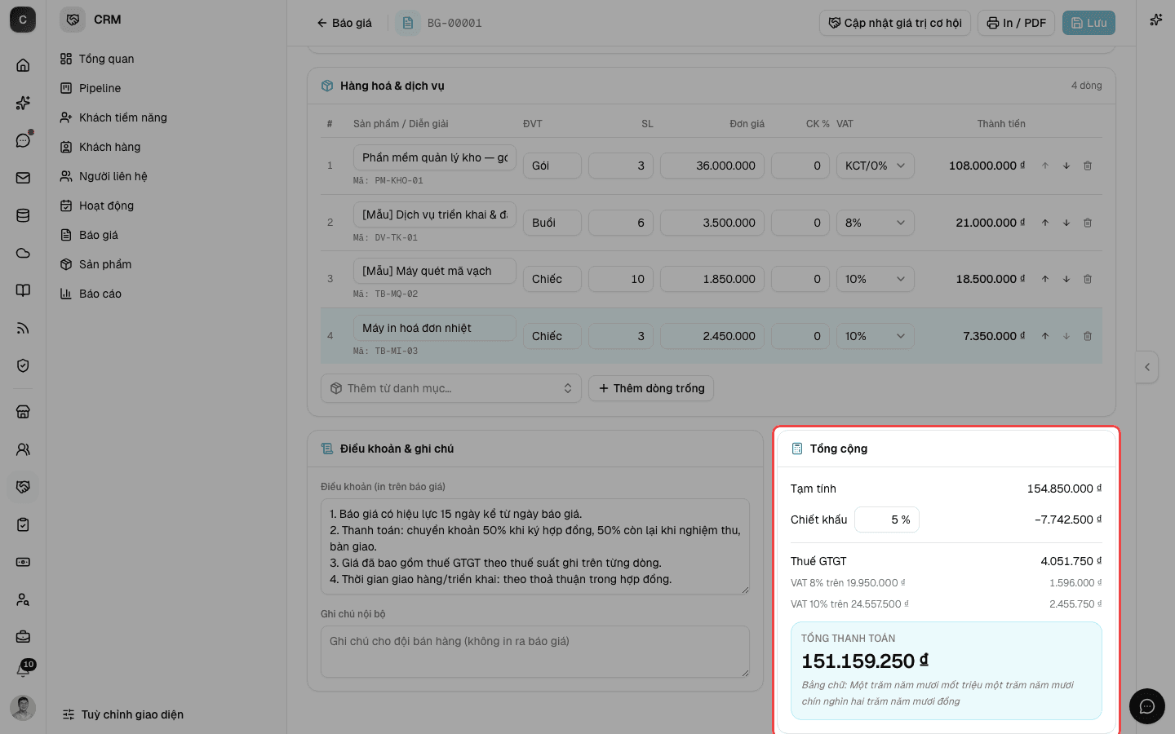
Task: Open the shield icon in left rail
Action: point(23,365)
